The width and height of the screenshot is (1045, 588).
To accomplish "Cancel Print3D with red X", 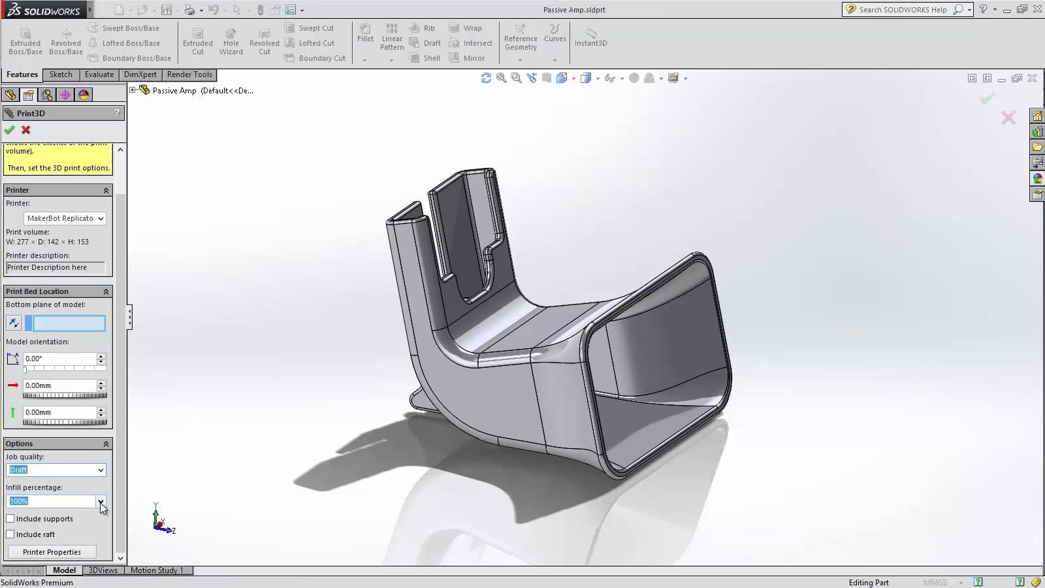I will pyautogui.click(x=26, y=130).
